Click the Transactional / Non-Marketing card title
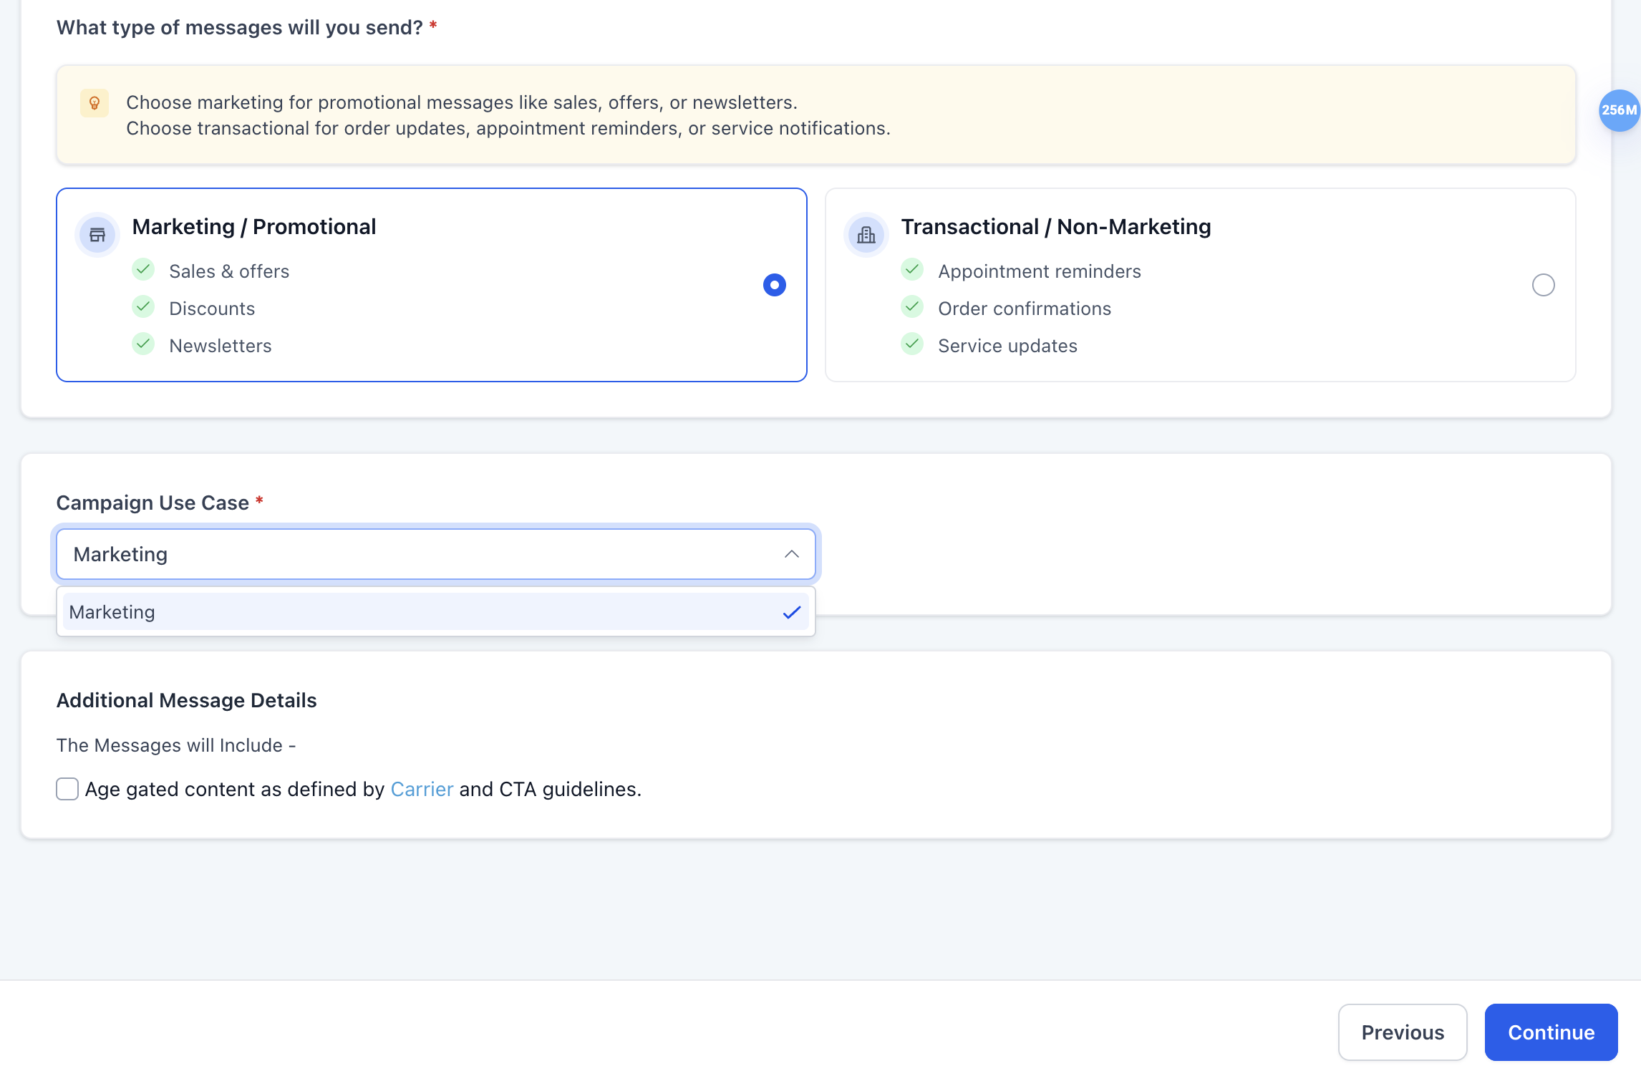The height and width of the screenshot is (1081, 1641). pos(1055,227)
